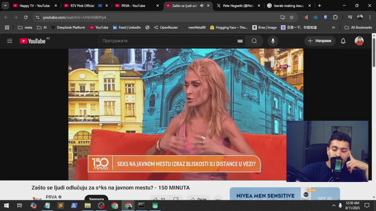Click the address bar URL
Image resolution: width=376 pixels, height=211 pixels.
pos(74,17)
